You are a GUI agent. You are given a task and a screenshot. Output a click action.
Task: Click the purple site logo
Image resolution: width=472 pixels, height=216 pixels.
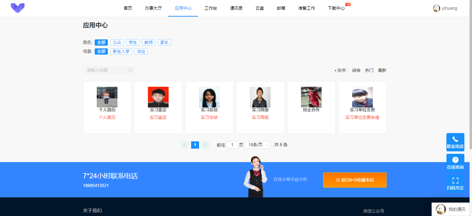(18, 8)
